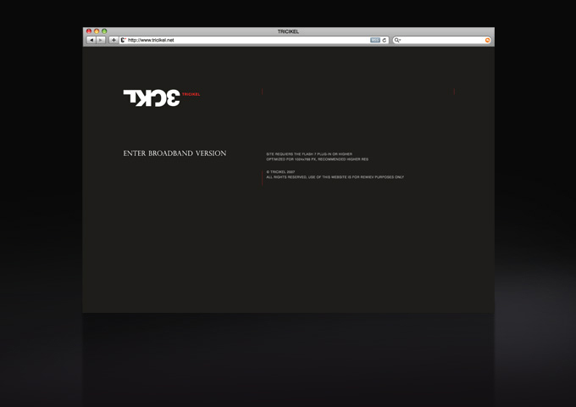Open search magnifier dropdown
The image size is (576, 407).
coord(397,40)
